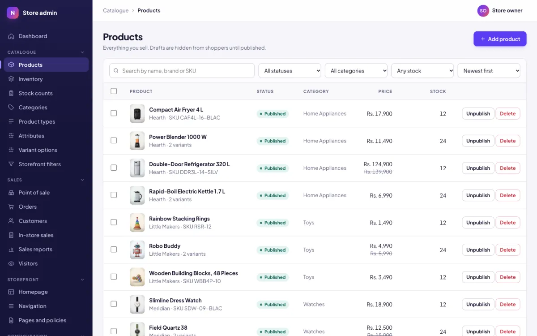Screen dimensions: 537x336
Task: Click the Add product button
Action: click(500, 39)
